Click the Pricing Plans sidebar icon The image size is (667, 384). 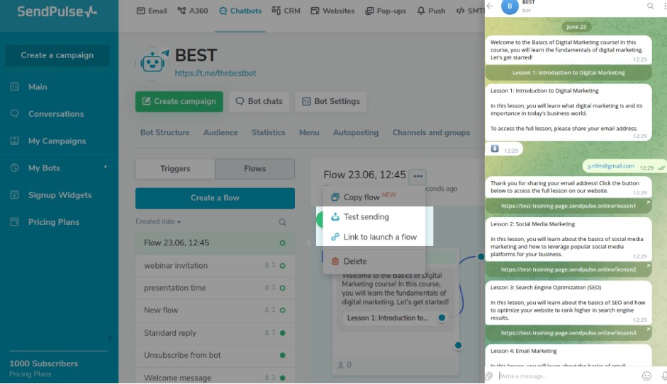[x=14, y=221]
